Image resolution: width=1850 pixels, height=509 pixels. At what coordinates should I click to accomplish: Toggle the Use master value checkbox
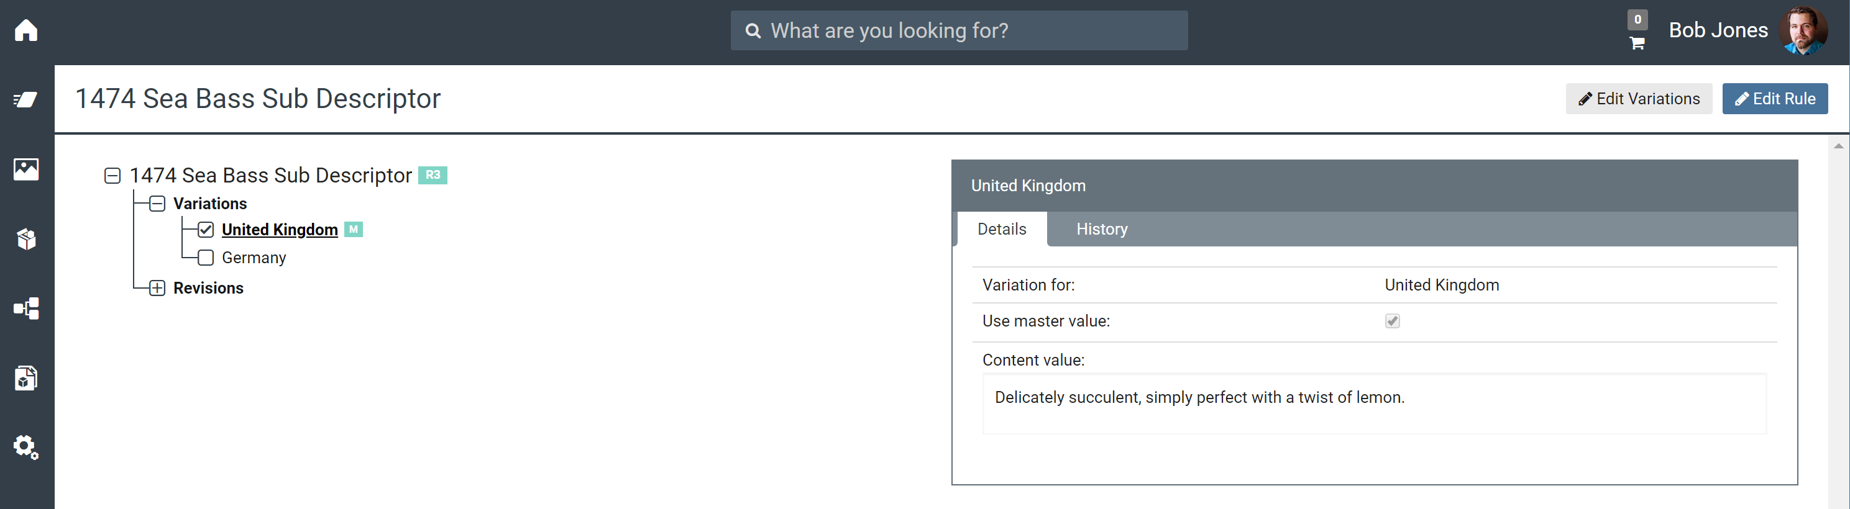1392,321
